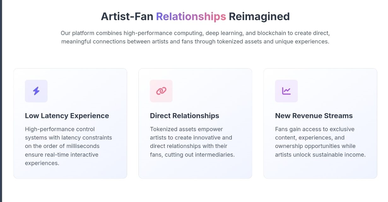Click the word Artist-Fan in the headline
Viewport: 388px width, 202px height.
point(127,16)
